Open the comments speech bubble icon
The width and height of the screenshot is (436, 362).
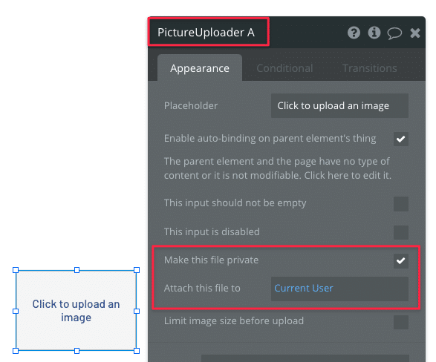point(394,33)
